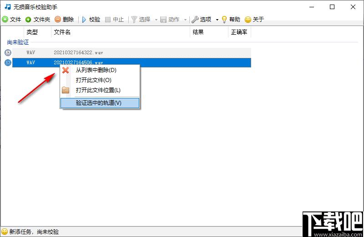Maximize the 无损音乐校验助手 window

point(332,7)
